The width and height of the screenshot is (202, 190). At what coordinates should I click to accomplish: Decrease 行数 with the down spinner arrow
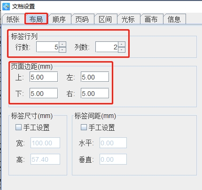62,49
